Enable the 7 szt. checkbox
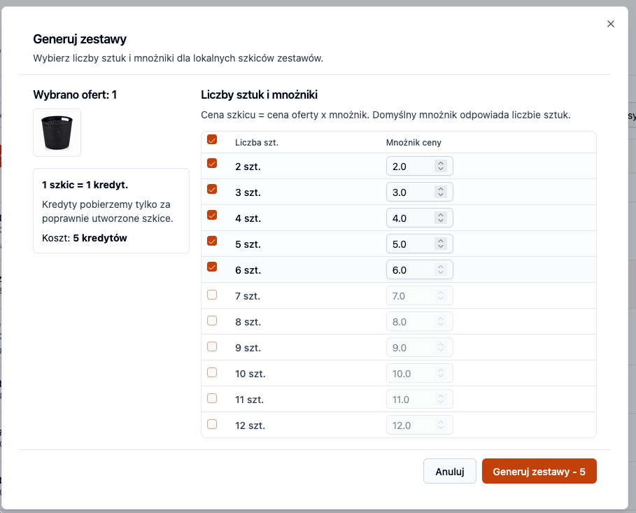The width and height of the screenshot is (636, 513). click(x=212, y=295)
